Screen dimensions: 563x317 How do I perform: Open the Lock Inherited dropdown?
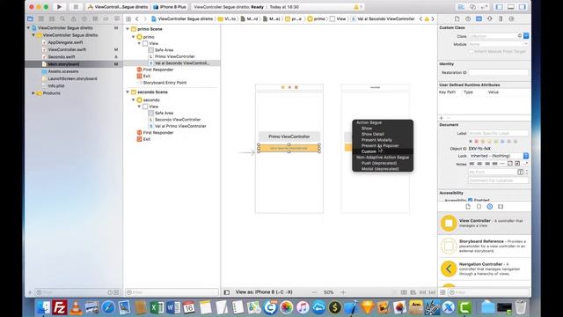click(x=499, y=156)
